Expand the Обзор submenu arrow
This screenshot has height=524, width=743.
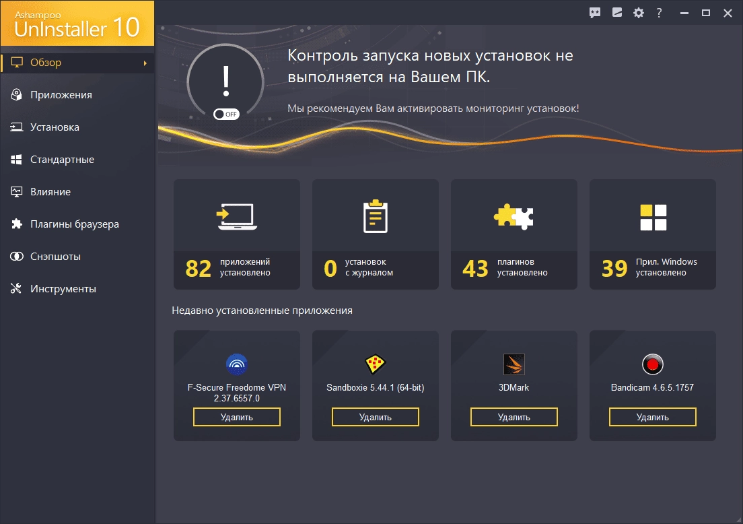[x=145, y=63]
